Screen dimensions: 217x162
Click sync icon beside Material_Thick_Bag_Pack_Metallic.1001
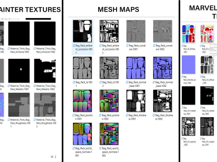click(x=9, y=85)
